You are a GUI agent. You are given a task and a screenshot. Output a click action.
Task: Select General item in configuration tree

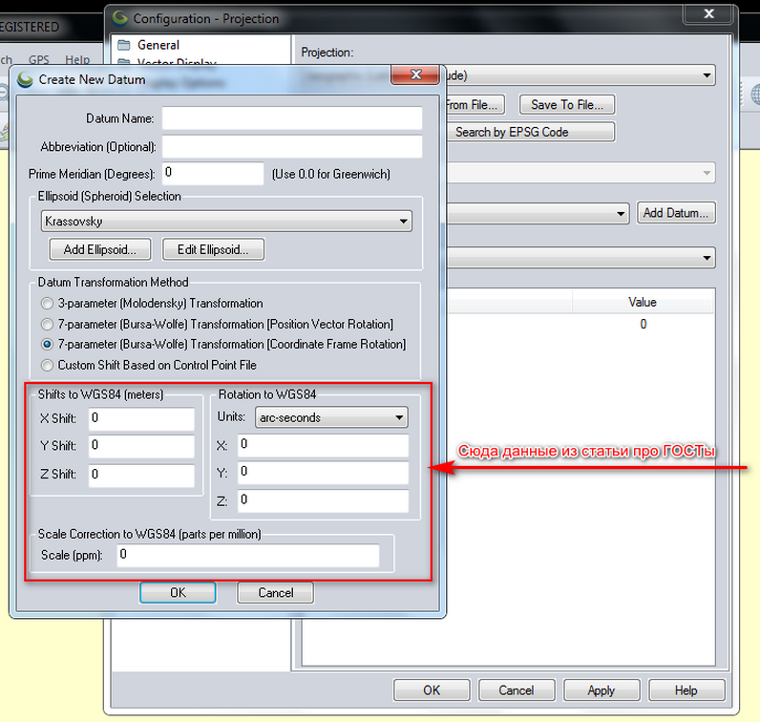tap(158, 45)
